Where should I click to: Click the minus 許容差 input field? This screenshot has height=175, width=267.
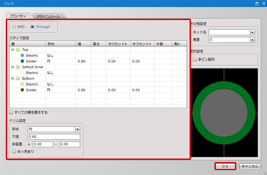pyautogui.click(x=70, y=144)
